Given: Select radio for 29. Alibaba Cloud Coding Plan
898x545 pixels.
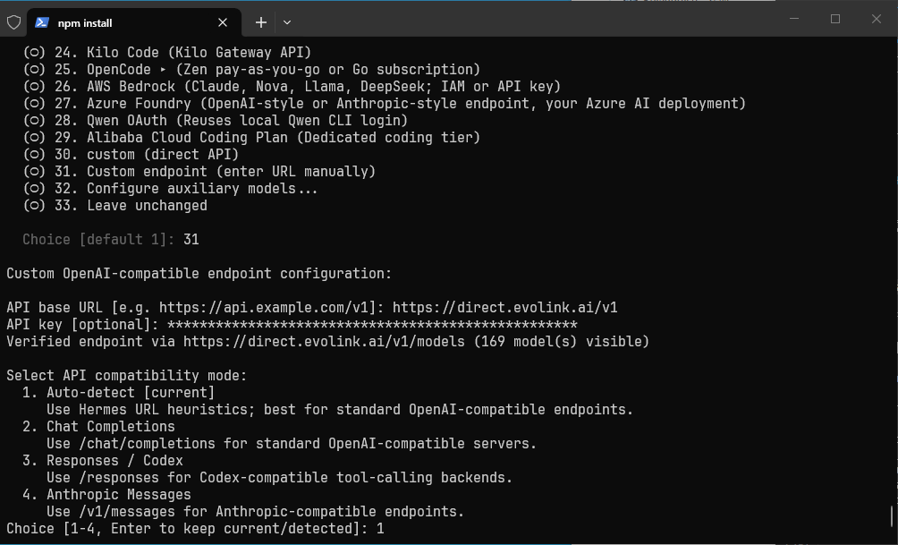Looking at the screenshot, I should (x=34, y=138).
